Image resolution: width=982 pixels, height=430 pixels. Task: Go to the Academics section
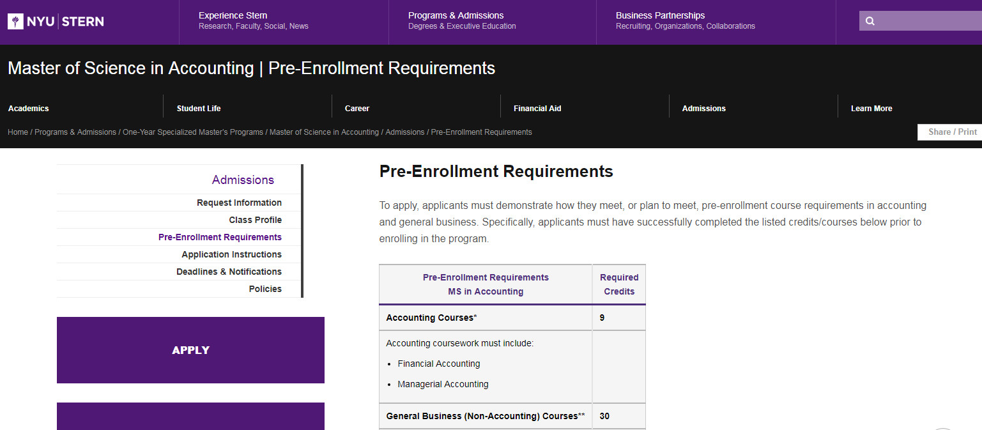coord(29,109)
